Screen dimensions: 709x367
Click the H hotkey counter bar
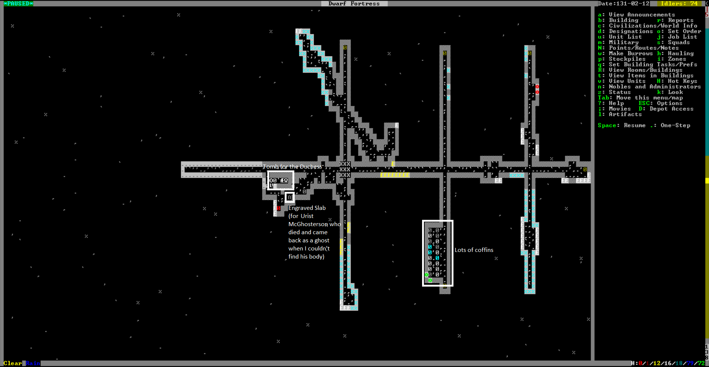[x=668, y=363]
